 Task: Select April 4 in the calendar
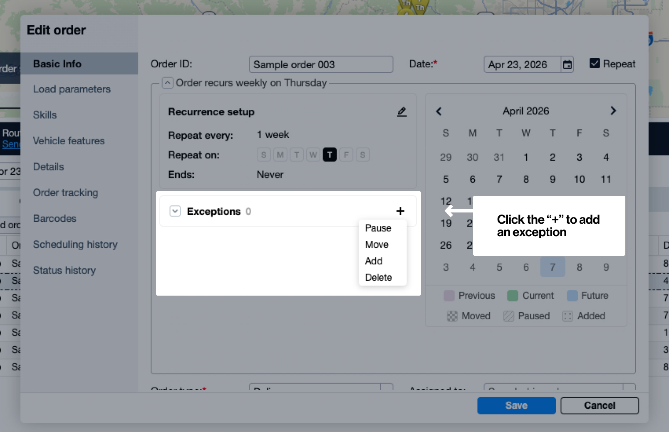point(606,157)
